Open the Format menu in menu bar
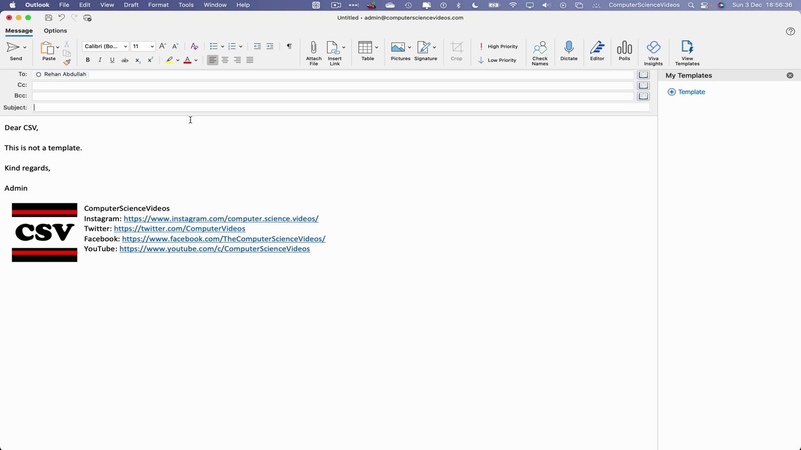Screen dimensions: 801x450 (x=158, y=5)
